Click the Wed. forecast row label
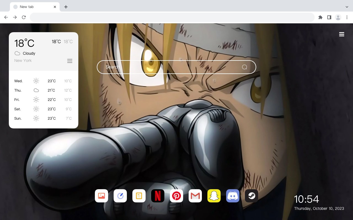The image size is (353, 220). [x=18, y=81]
